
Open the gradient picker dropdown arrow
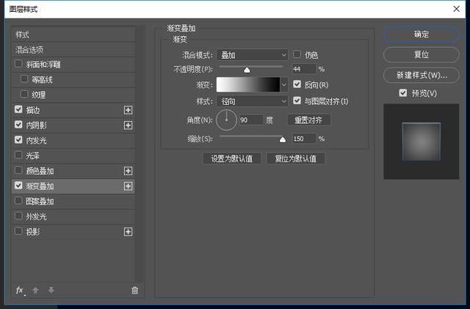point(284,85)
